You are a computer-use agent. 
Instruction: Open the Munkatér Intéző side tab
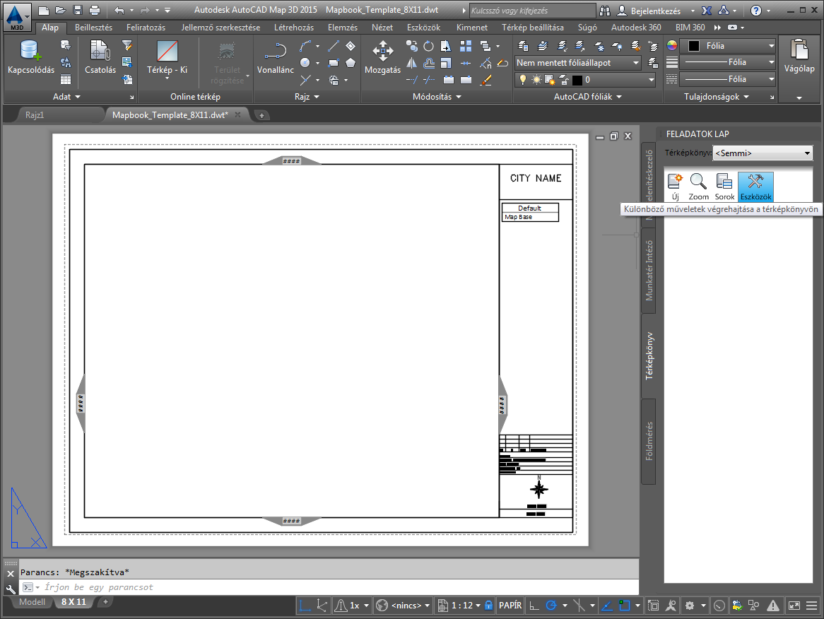click(649, 269)
